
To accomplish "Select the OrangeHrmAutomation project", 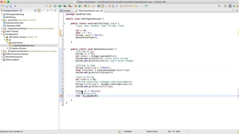I will [x=18, y=51].
